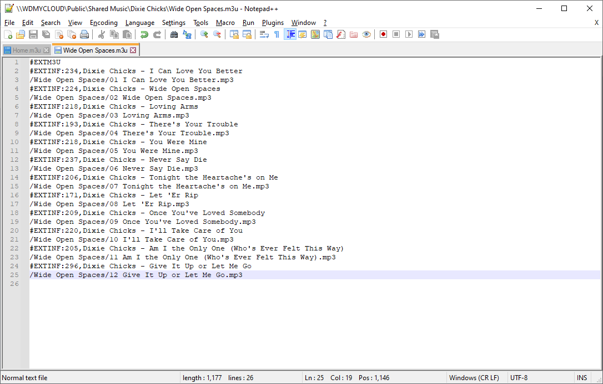Click the Close All toolbar icon
This screenshot has height=384, width=603.
pyautogui.click(x=72, y=34)
